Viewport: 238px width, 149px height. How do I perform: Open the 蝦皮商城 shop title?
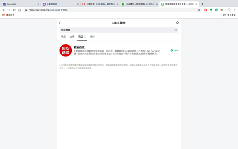pyautogui.click(x=79, y=47)
